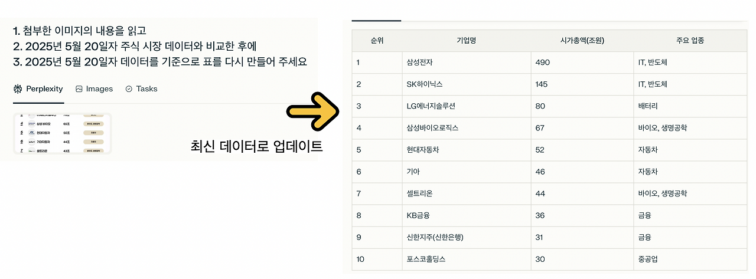Click the 기업명 column header
The height and width of the screenshot is (279, 756).
(x=467, y=41)
